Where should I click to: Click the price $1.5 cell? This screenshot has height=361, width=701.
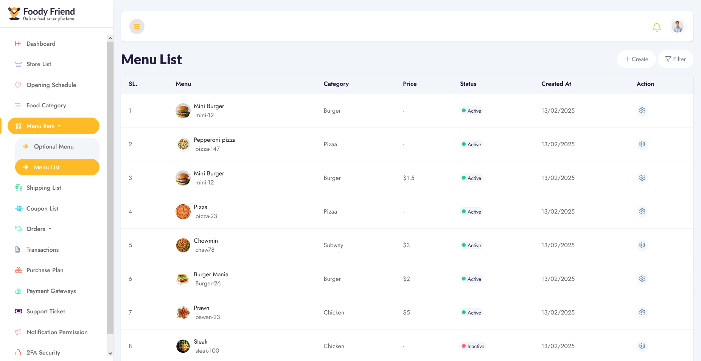(409, 178)
